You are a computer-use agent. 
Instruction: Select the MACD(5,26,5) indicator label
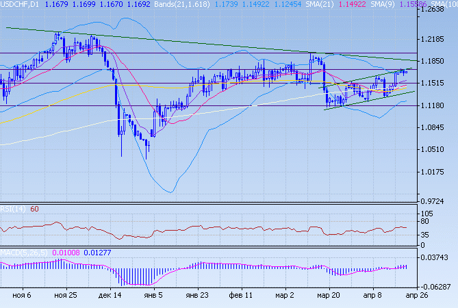pos(23,253)
